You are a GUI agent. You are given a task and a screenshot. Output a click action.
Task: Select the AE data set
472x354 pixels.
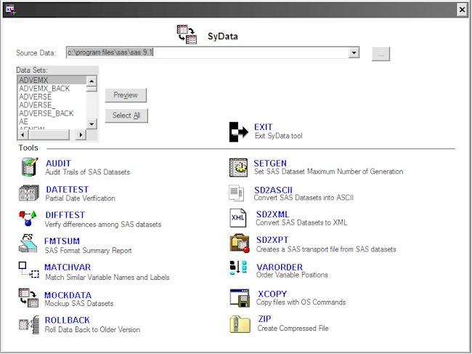[52, 121]
